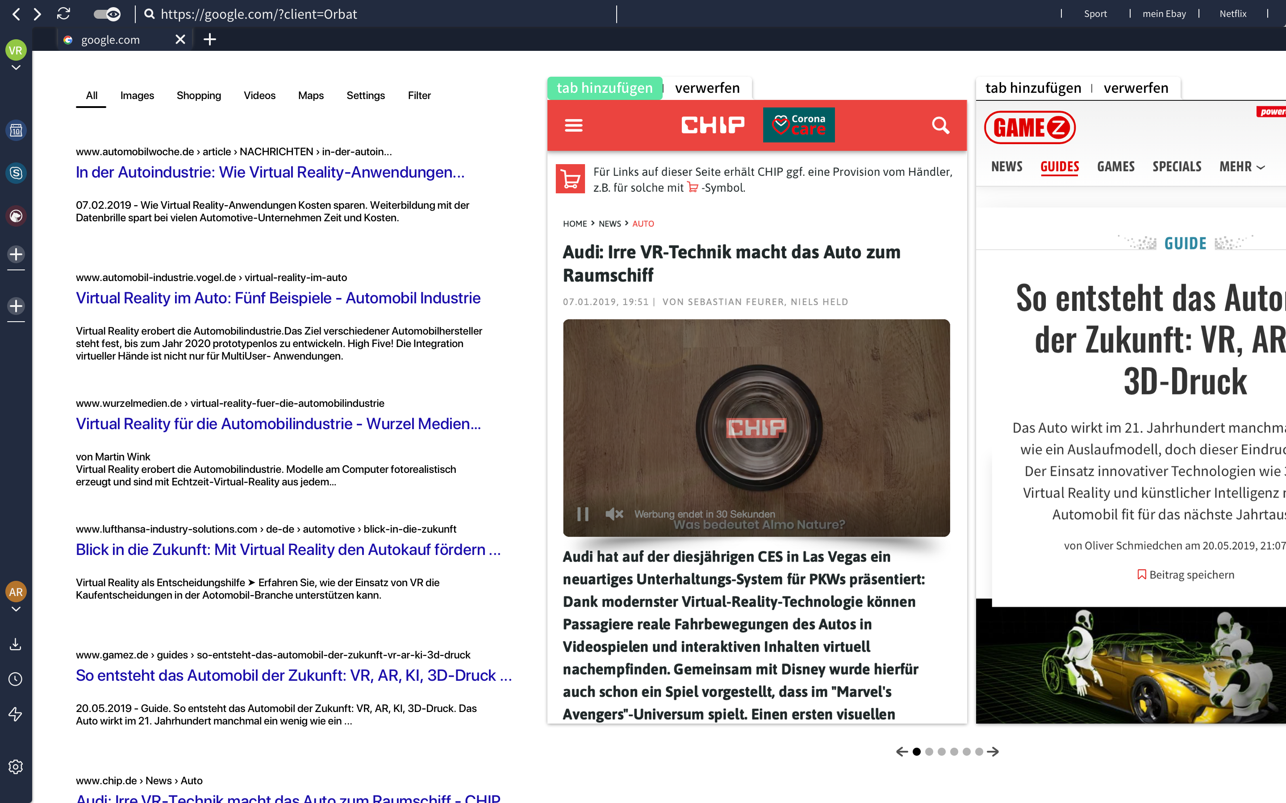Switch to the Images search tab
The image size is (1286, 803).
(x=137, y=95)
